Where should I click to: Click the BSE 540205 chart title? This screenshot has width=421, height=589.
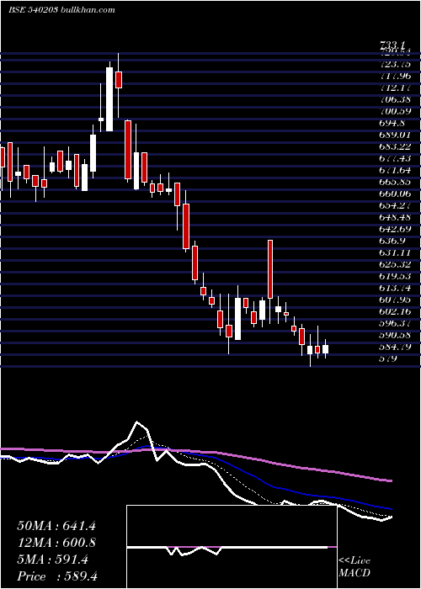[61, 10]
